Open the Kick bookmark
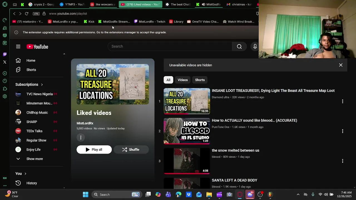The height and width of the screenshot is (200, 356). point(89,22)
